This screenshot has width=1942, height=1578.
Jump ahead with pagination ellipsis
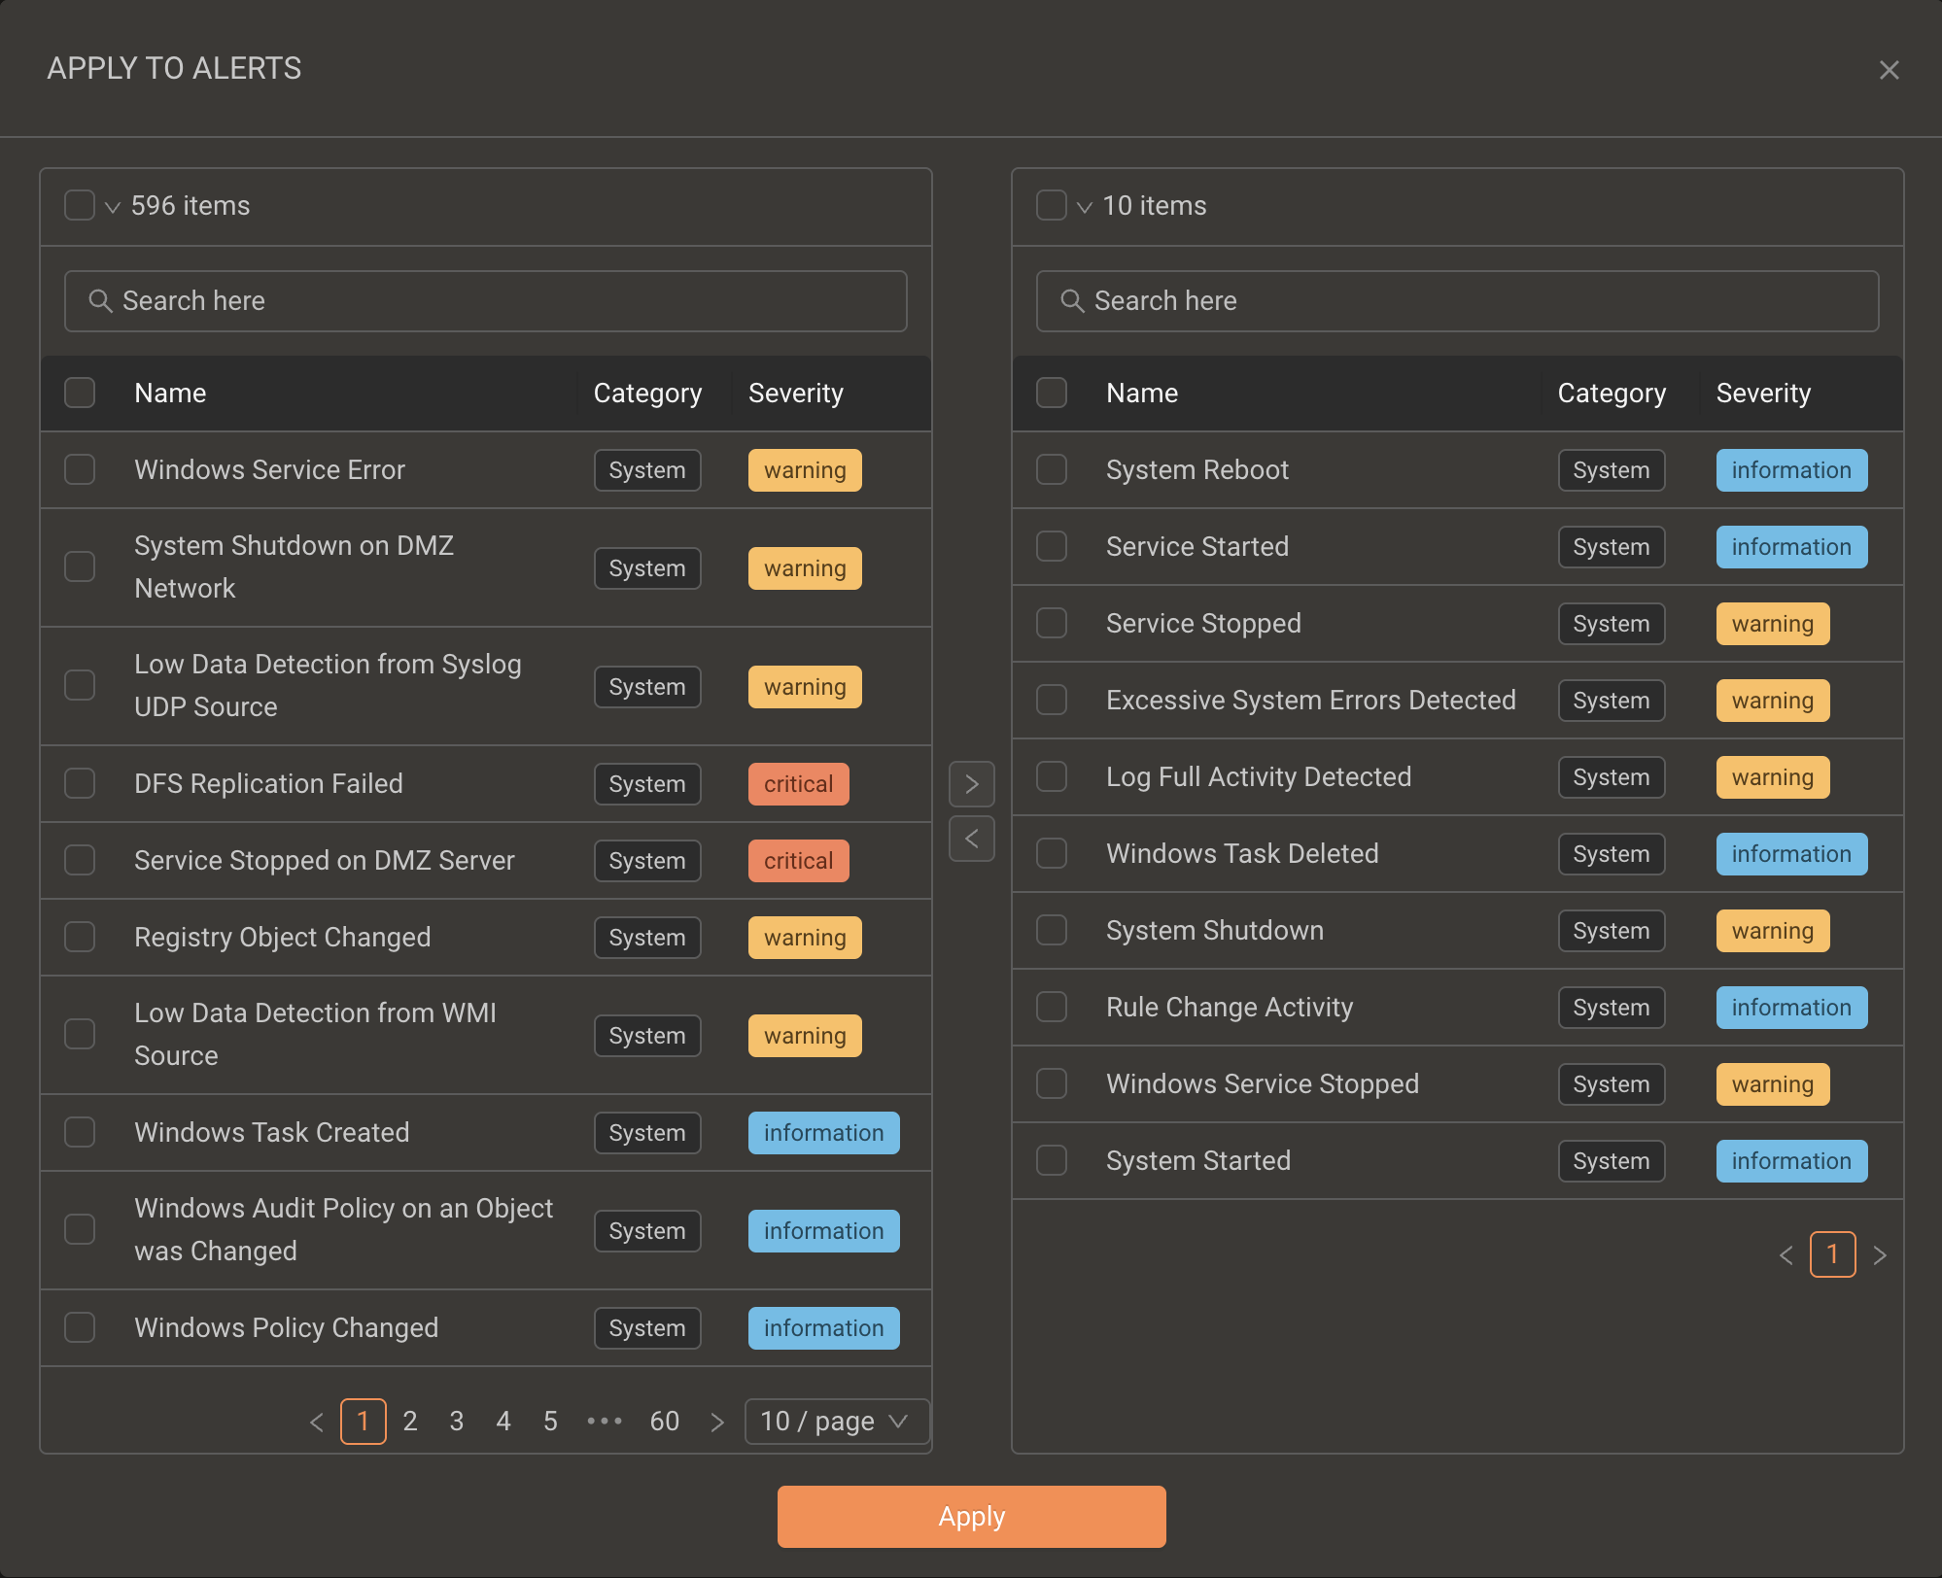(605, 1422)
